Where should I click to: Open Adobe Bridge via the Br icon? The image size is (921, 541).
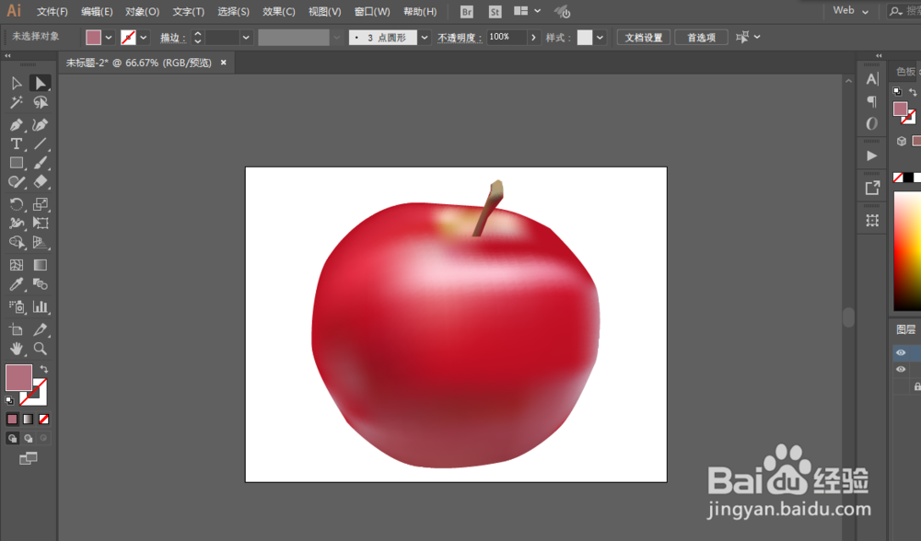[466, 11]
